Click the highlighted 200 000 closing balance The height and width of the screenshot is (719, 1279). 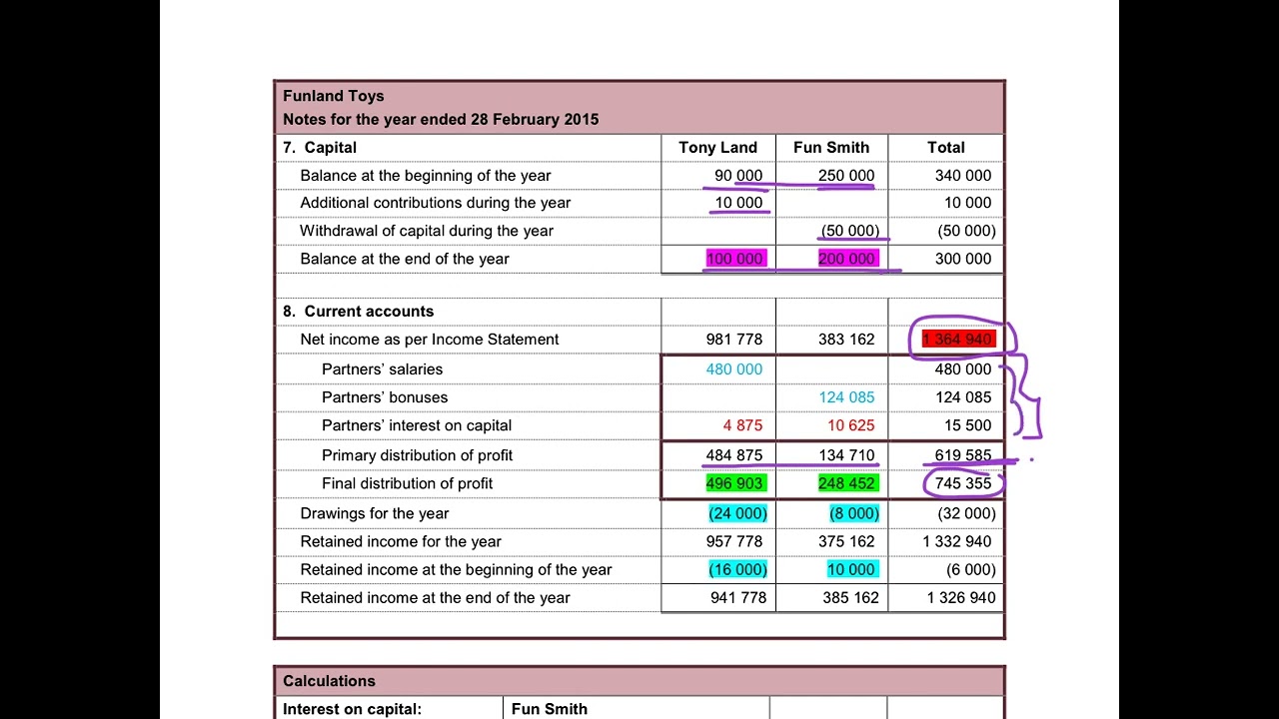pyautogui.click(x=846, y=259)
